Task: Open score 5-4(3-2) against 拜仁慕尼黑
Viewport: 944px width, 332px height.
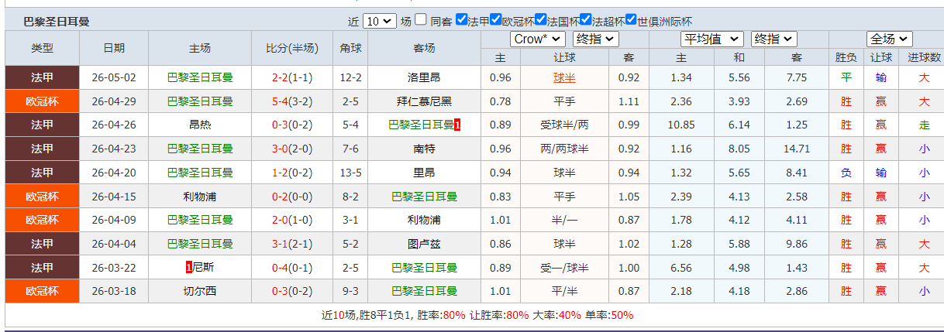Action: 291,101
